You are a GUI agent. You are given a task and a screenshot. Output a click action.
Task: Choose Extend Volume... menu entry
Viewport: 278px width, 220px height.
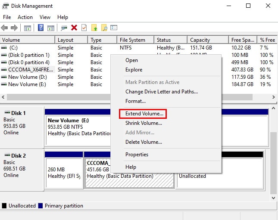point(166,114)
